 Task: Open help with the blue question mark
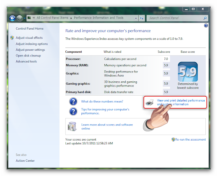tap(206, 26)
